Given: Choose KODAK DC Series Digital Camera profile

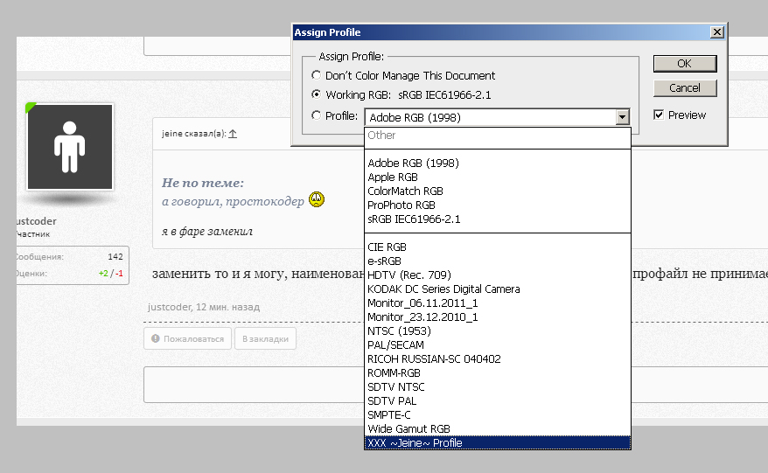Looking at the screenshot, I should [497, 289].
